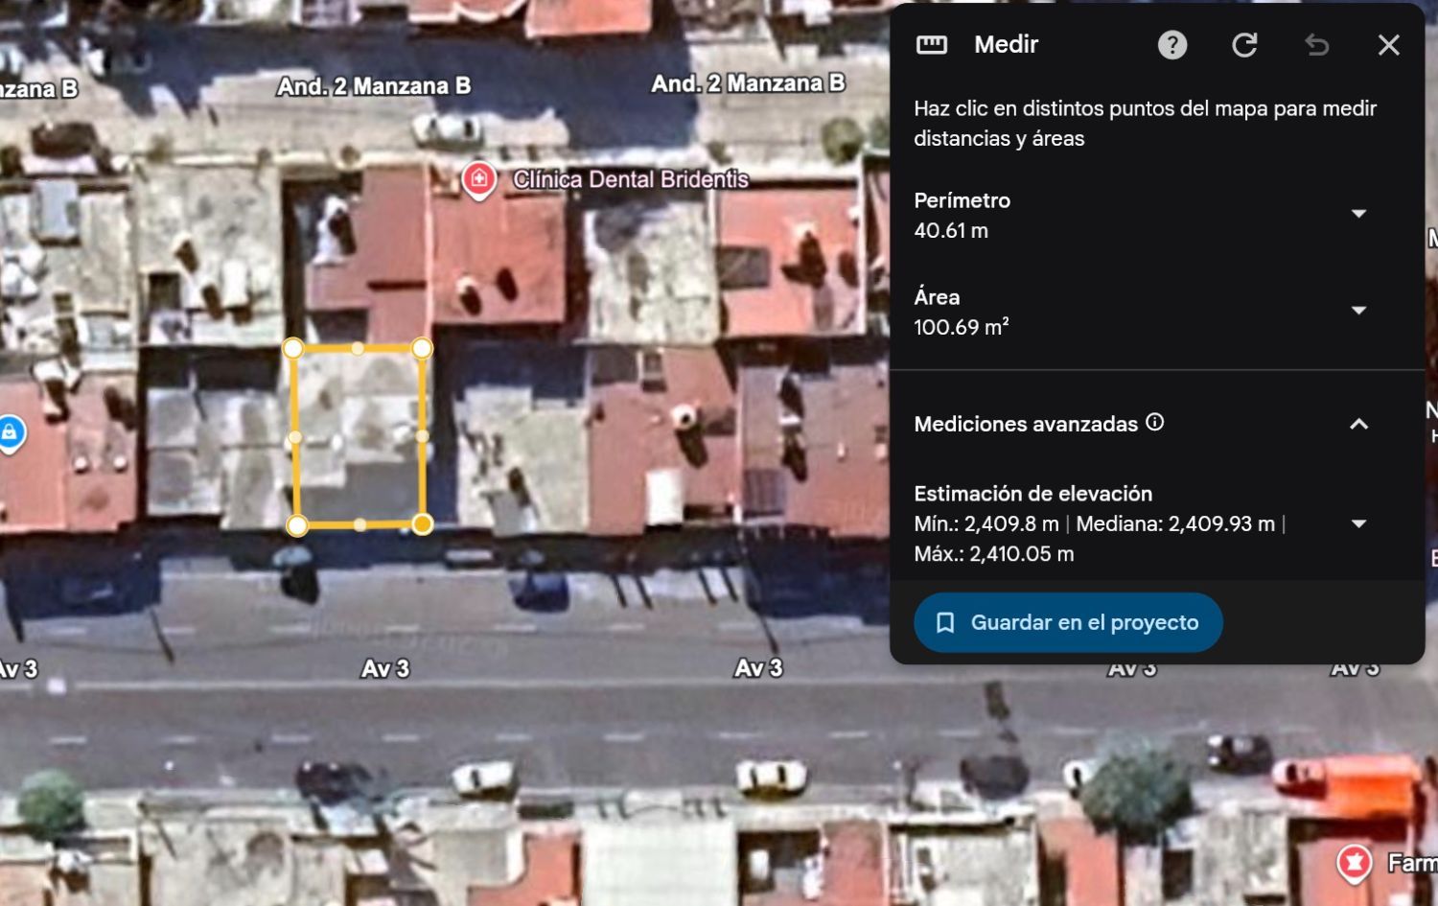The height and width of the screenshot is (906, 1438).
Task: Select the orange bottom-right polygon vertex
Action: (423, 523)
